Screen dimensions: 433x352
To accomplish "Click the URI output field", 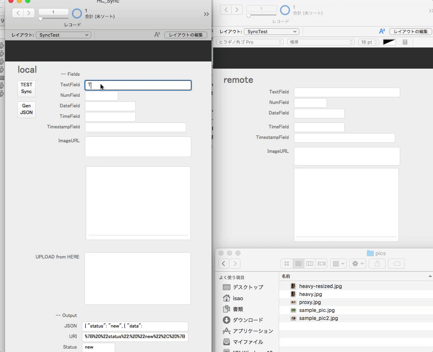I will [x=135, y=337].
